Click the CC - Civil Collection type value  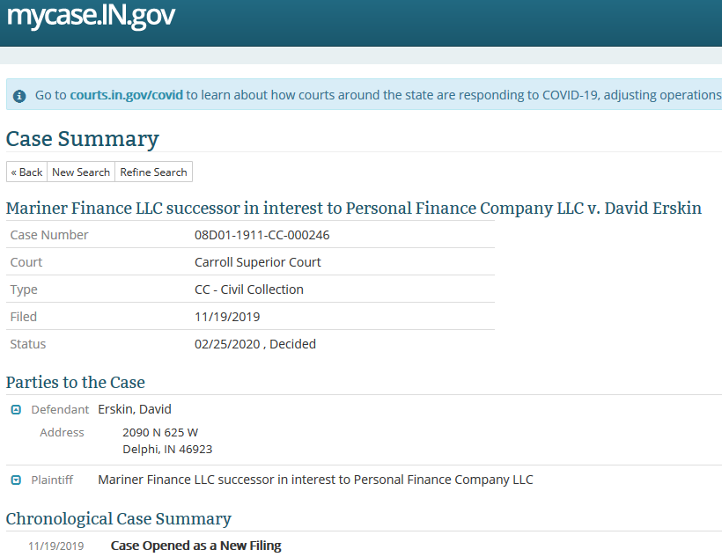(248, 289)
